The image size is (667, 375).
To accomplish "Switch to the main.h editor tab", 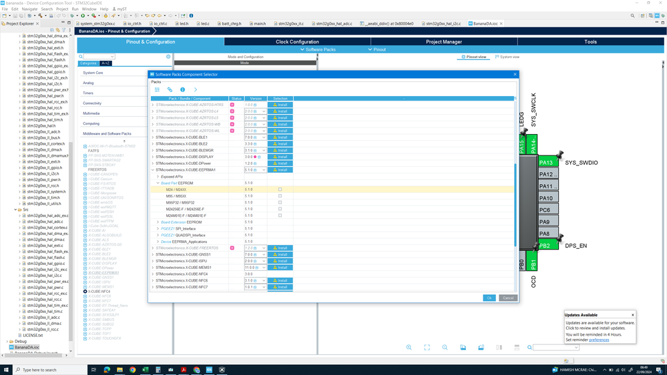I will pos(257,23).
